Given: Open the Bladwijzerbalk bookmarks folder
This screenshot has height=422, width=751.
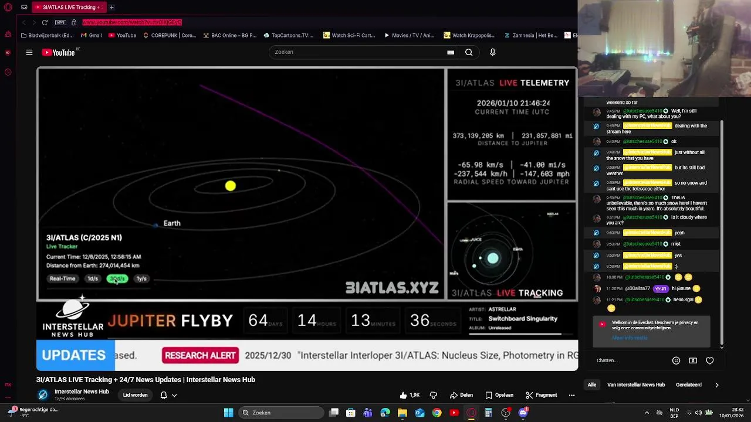Looking at the screenshot, I should 47,35.
